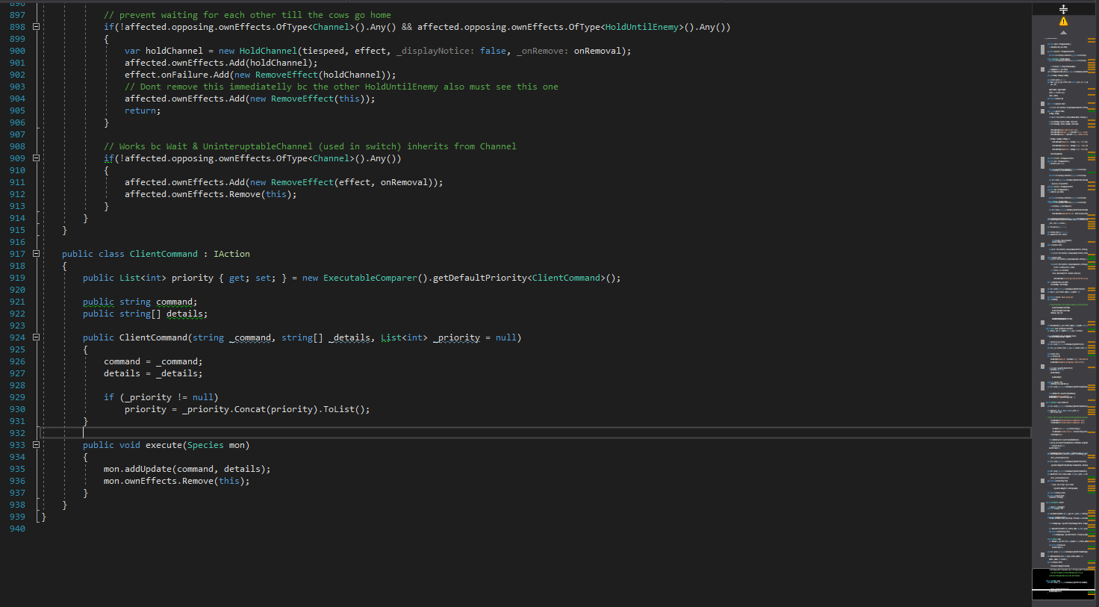
Task: Click the underlined details field on line 922
Action: [185, 314]
